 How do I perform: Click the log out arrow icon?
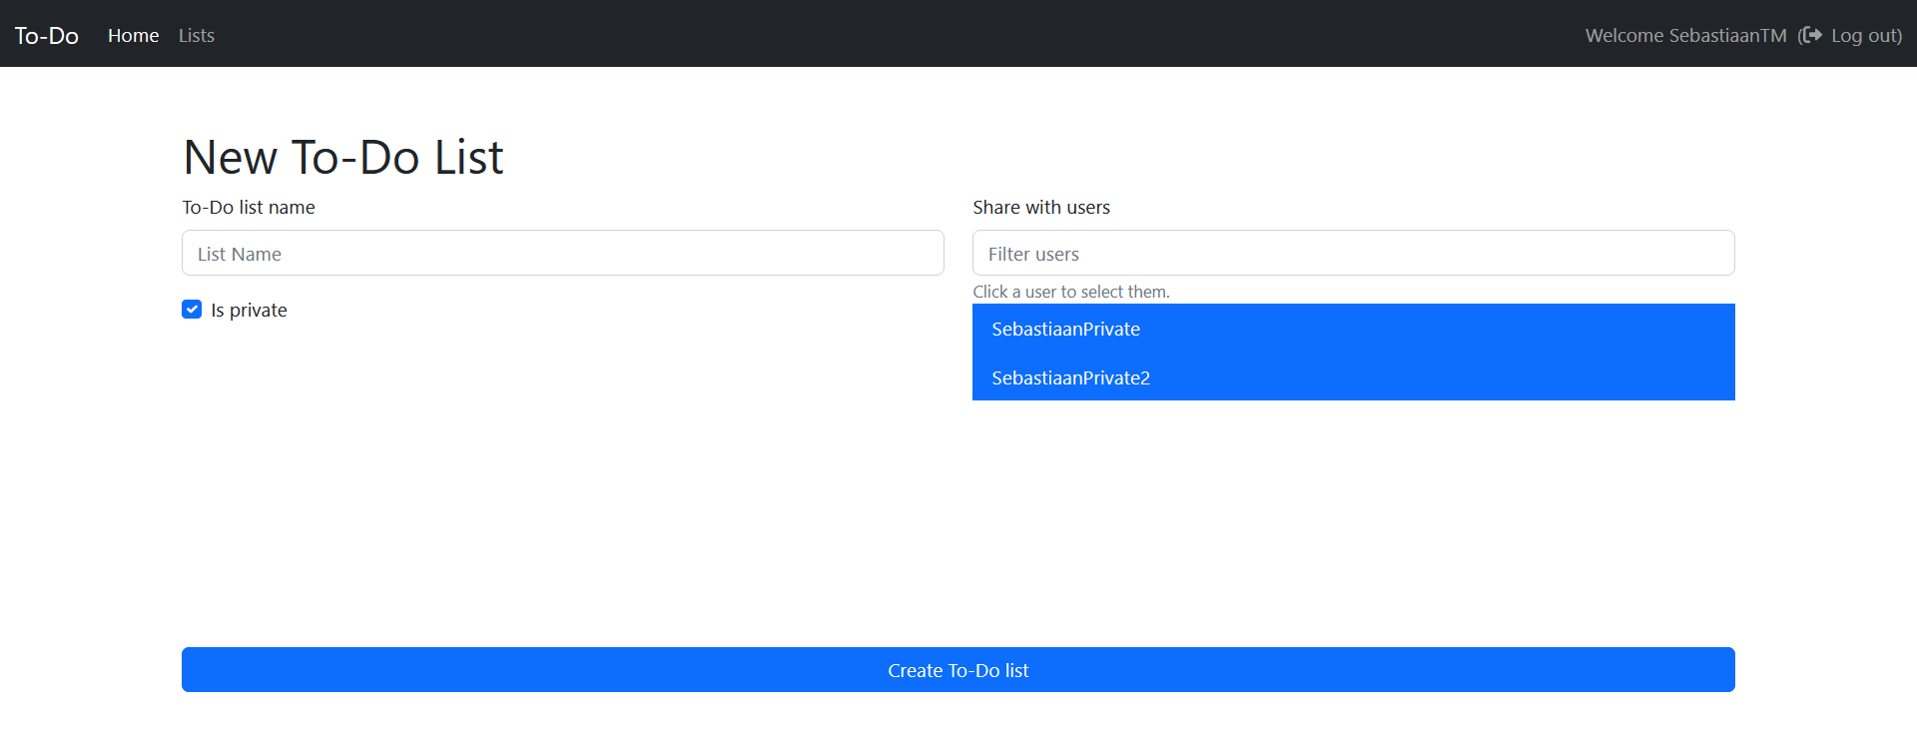click(1812, 35)
